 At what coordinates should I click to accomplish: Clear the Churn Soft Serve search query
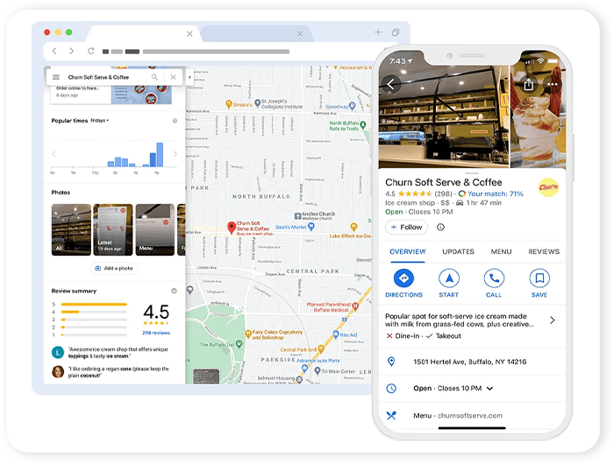point(173,77)
